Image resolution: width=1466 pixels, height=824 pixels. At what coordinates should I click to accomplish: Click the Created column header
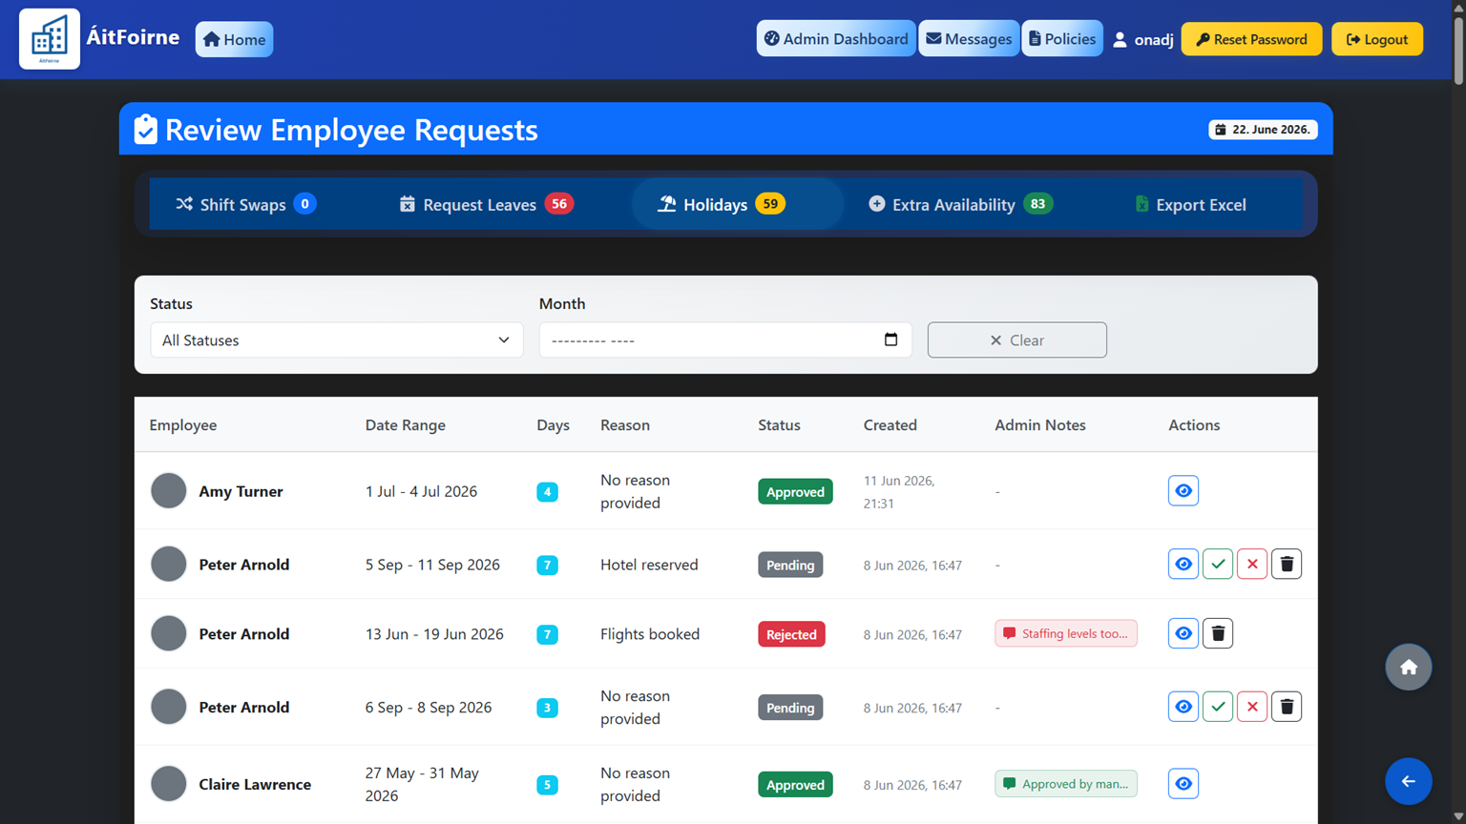(890, 425)
